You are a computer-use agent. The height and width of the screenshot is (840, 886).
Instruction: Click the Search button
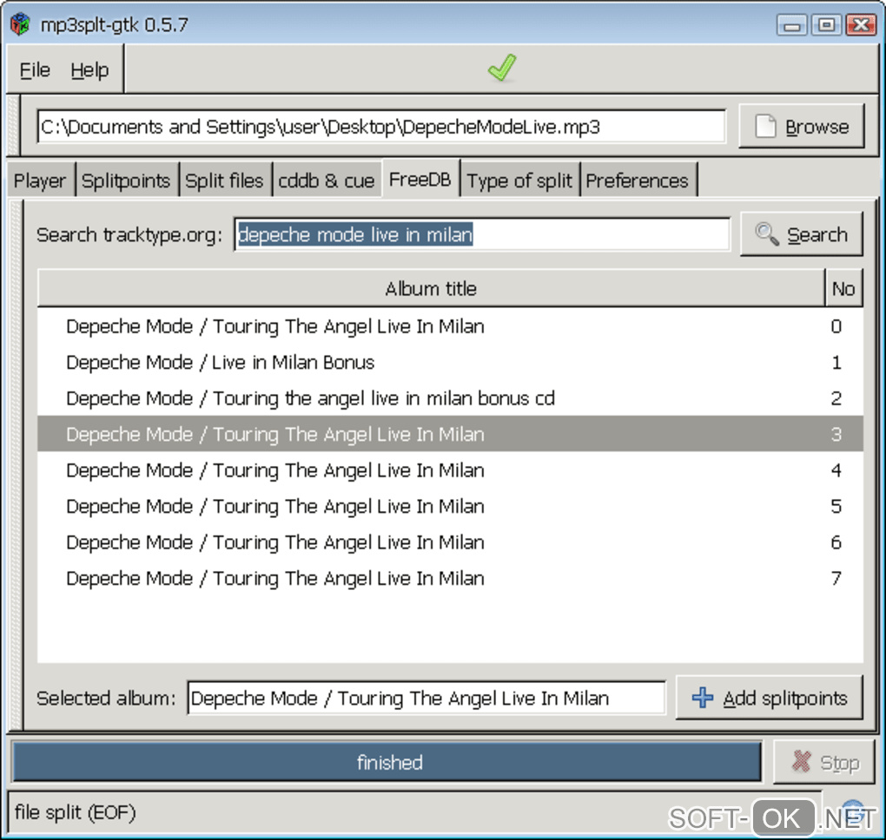point(801,234)
